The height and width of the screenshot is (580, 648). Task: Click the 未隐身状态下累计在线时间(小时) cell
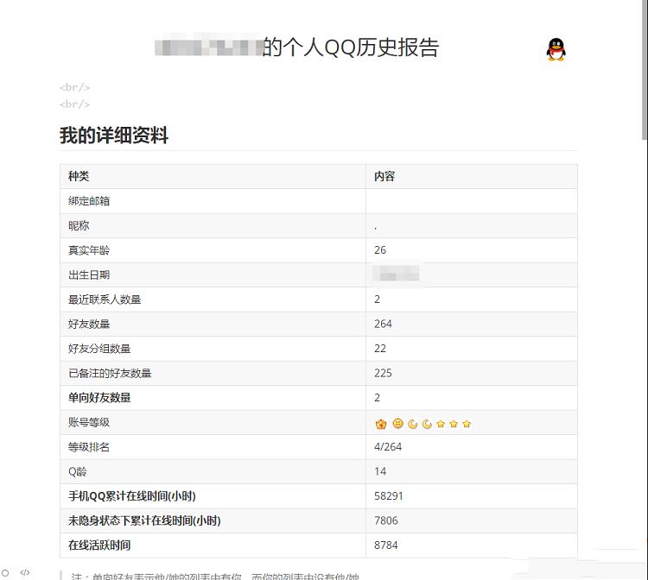click(x=213, y=520)
